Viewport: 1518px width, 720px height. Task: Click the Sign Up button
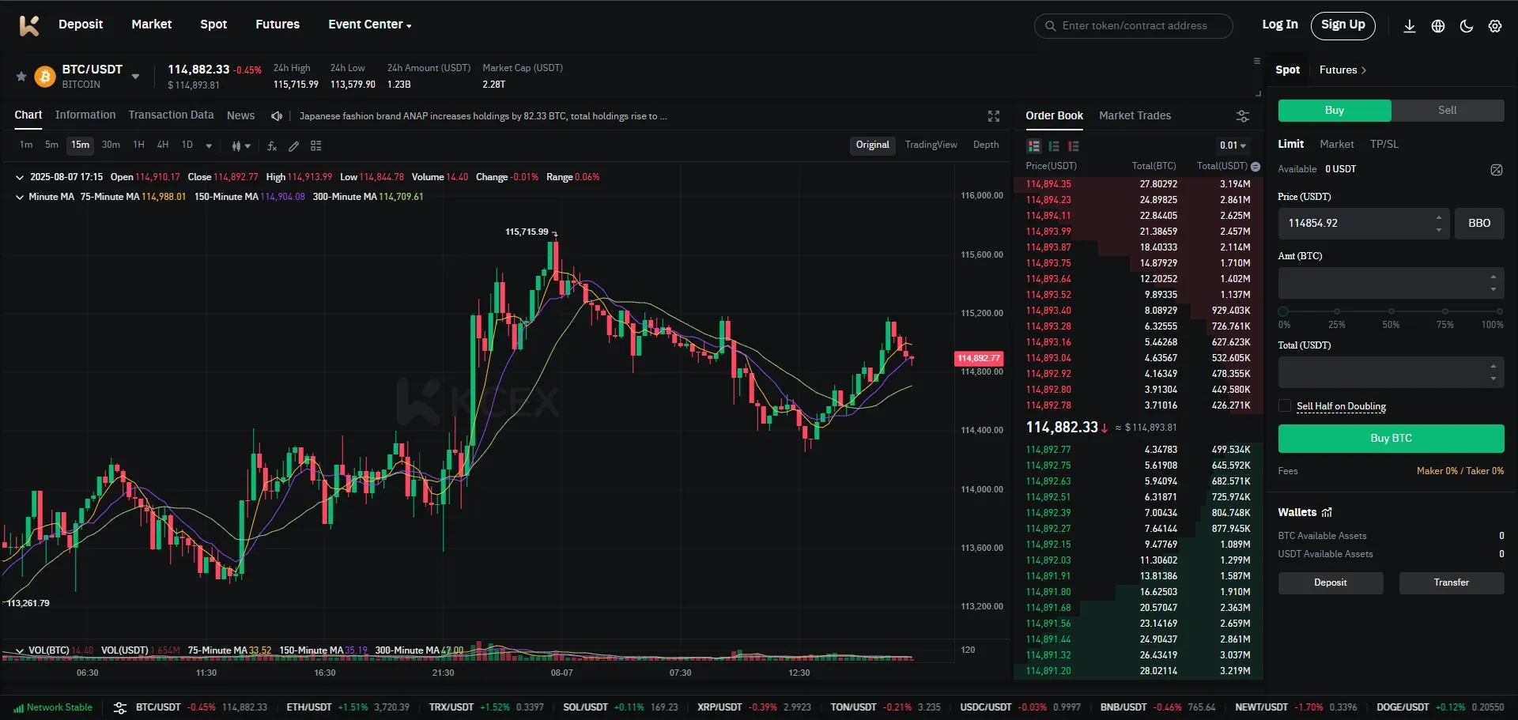point(1343,25)
